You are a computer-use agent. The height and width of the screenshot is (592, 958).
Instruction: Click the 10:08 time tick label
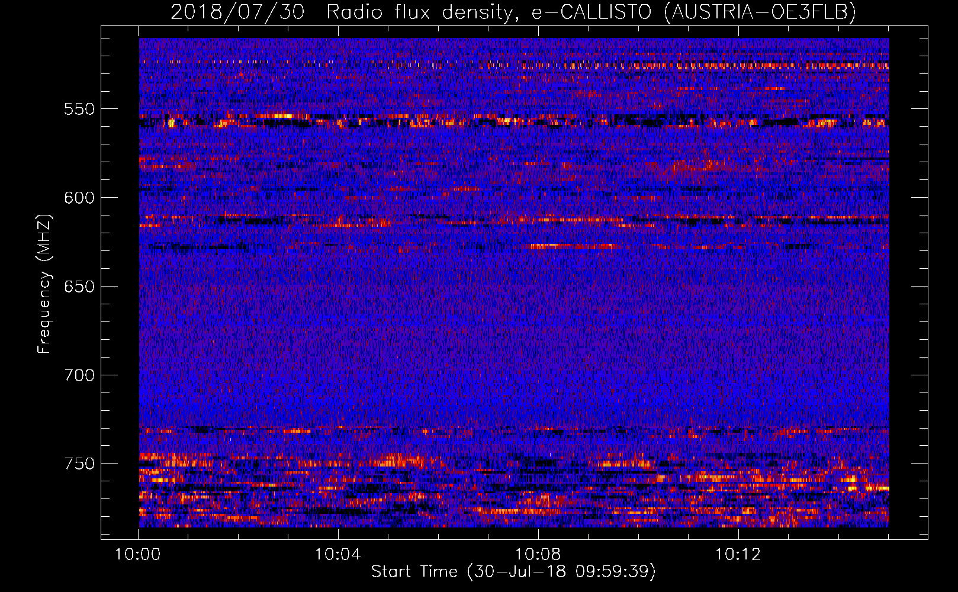tap(538, 555)
